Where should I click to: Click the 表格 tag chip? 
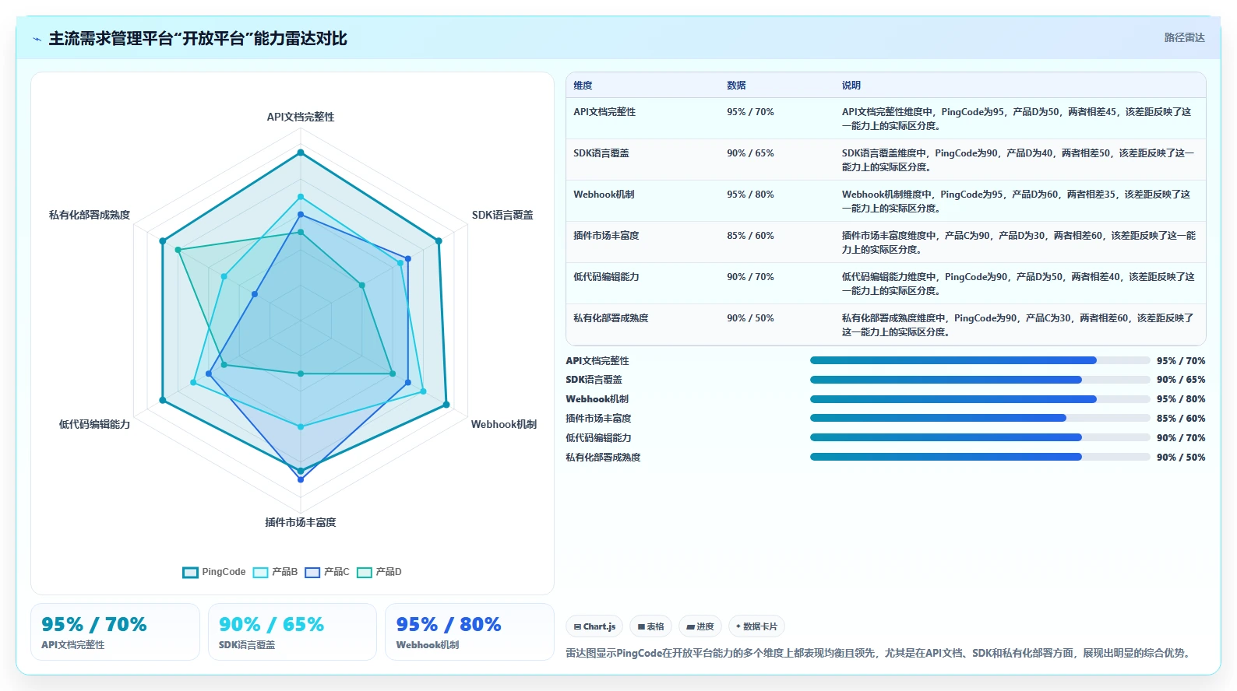click(x=650, y=626)
